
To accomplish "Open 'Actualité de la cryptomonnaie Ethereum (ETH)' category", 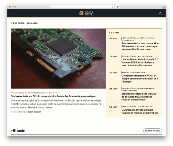I will tap(138, 89).
